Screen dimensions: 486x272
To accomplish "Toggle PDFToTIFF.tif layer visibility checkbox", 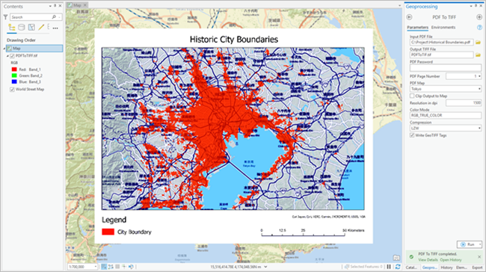I will click(13, 56).
